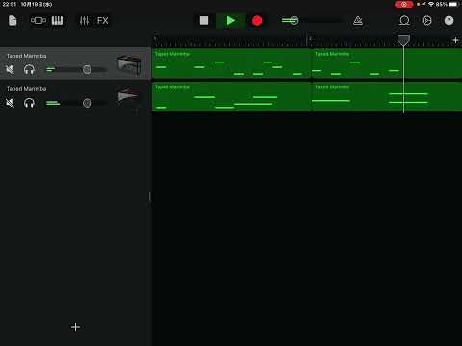Open the My Songs document browser
The width and height of the screenshot is (462, 346).
13,21
